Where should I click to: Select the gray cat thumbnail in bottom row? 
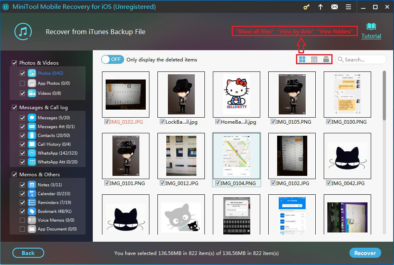pos(181,214)
